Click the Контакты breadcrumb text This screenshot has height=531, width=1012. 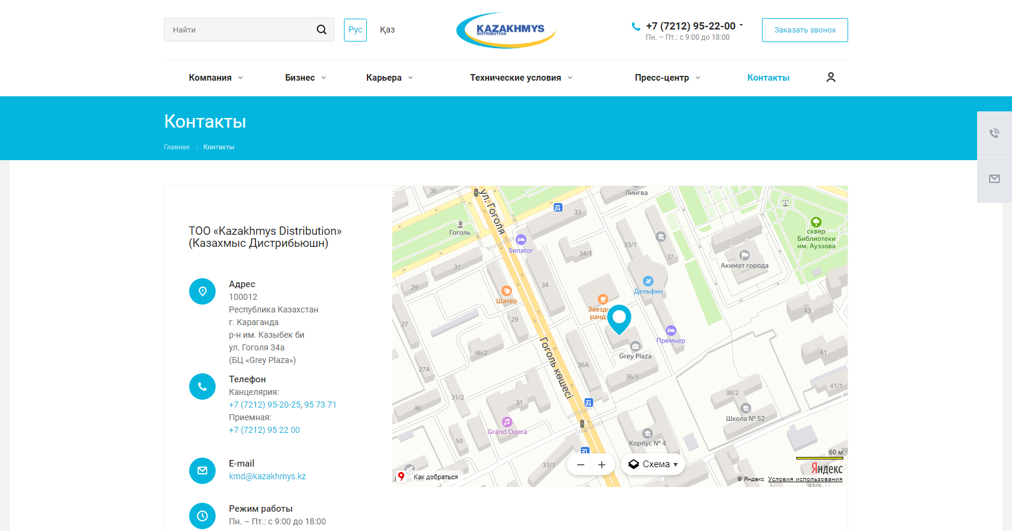(x=219, y=147)
